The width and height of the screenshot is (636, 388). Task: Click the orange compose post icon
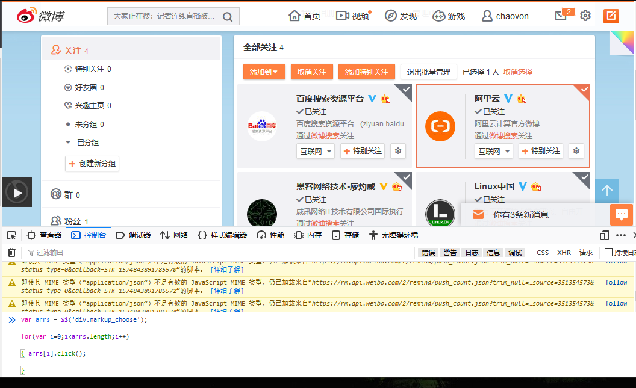[x=611, y=16]
